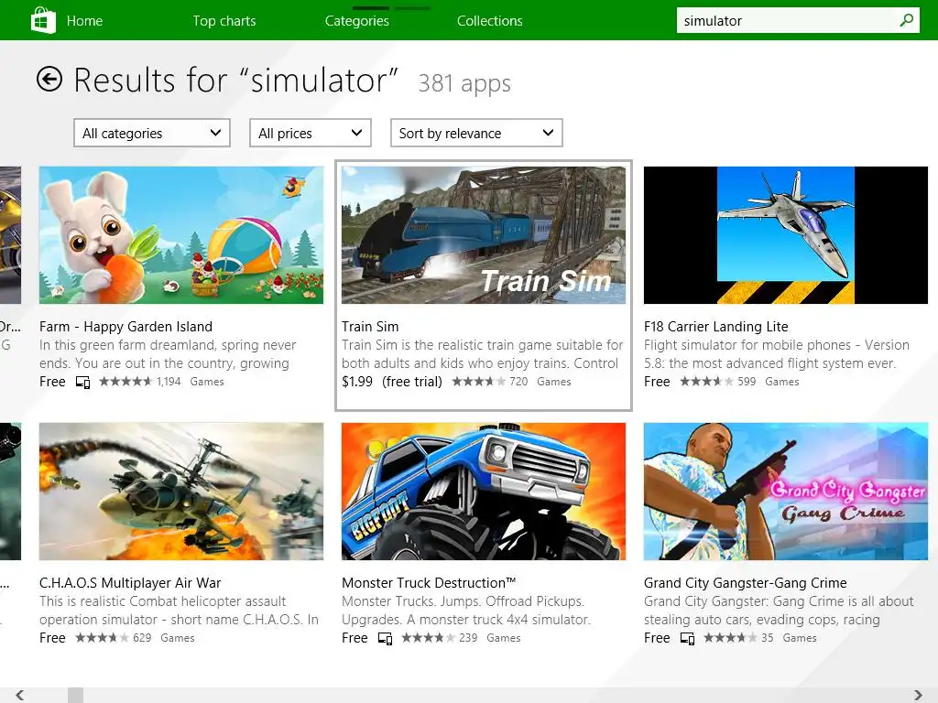Open Categories tab
938x703 pixels.
pos(357,21)
